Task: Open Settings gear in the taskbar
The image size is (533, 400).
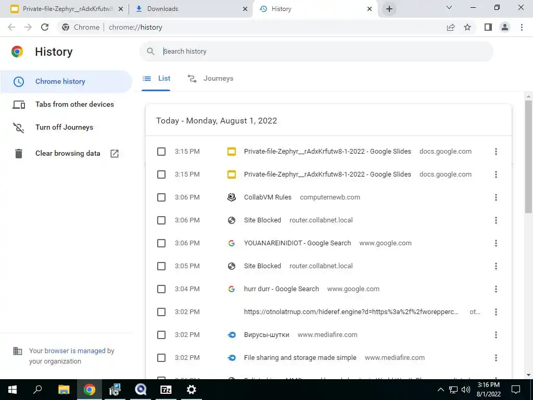Action: [x=192, y=390]
